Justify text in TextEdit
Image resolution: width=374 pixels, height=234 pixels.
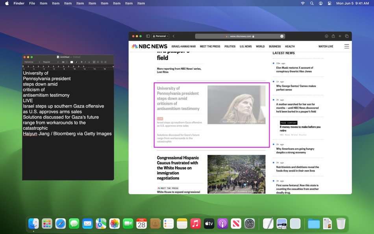[x=105, y=62]
